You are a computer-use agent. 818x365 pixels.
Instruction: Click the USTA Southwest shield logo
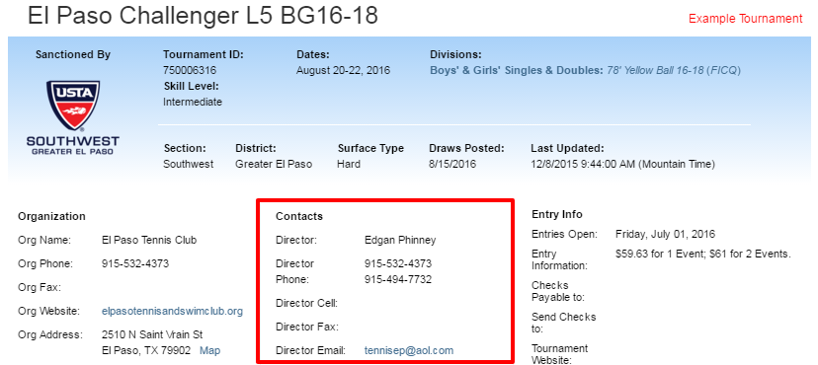(x=73, y=106)
